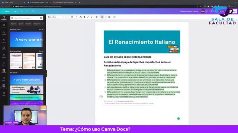
Task: Click heading 'Guía de estudio sobre el Renacimiento'
Action: pos(128,57)
